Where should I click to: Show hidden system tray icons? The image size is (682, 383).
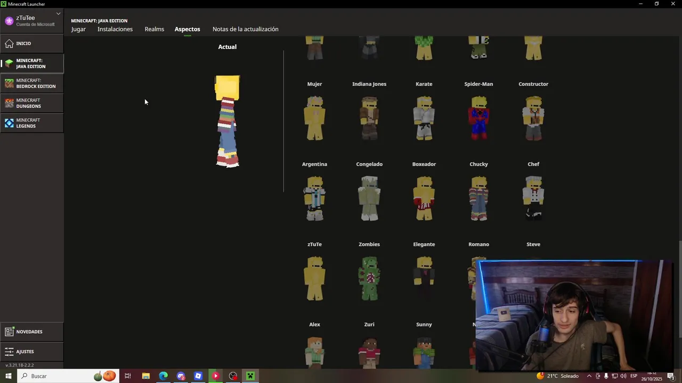click(589, 376)
